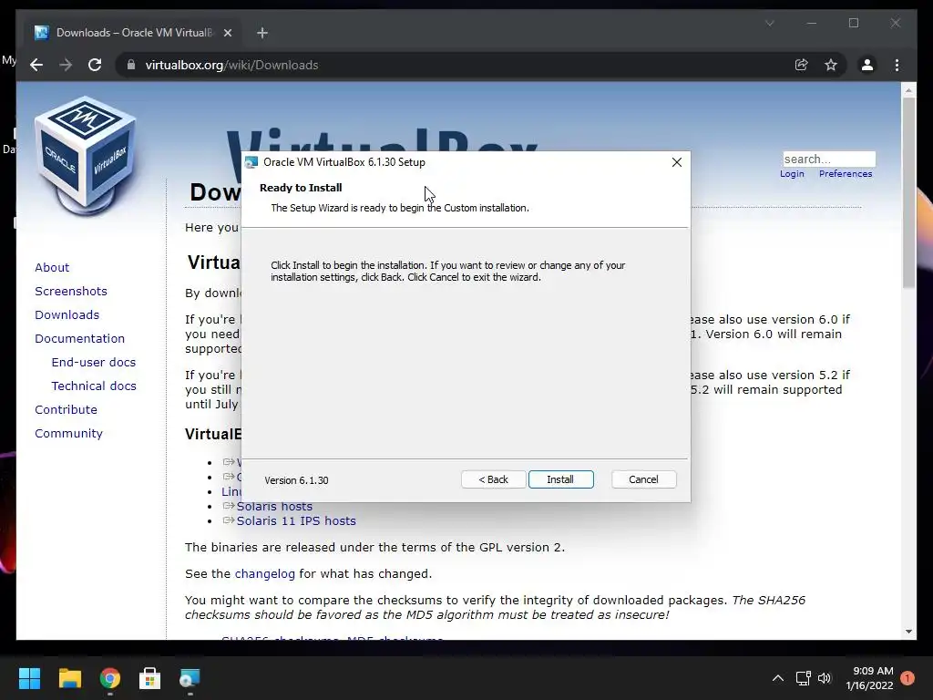Close the Downloads – Oracle VM VirtualBox tab
The width and height of the screenshot is (933, 700).
[227, 33]
